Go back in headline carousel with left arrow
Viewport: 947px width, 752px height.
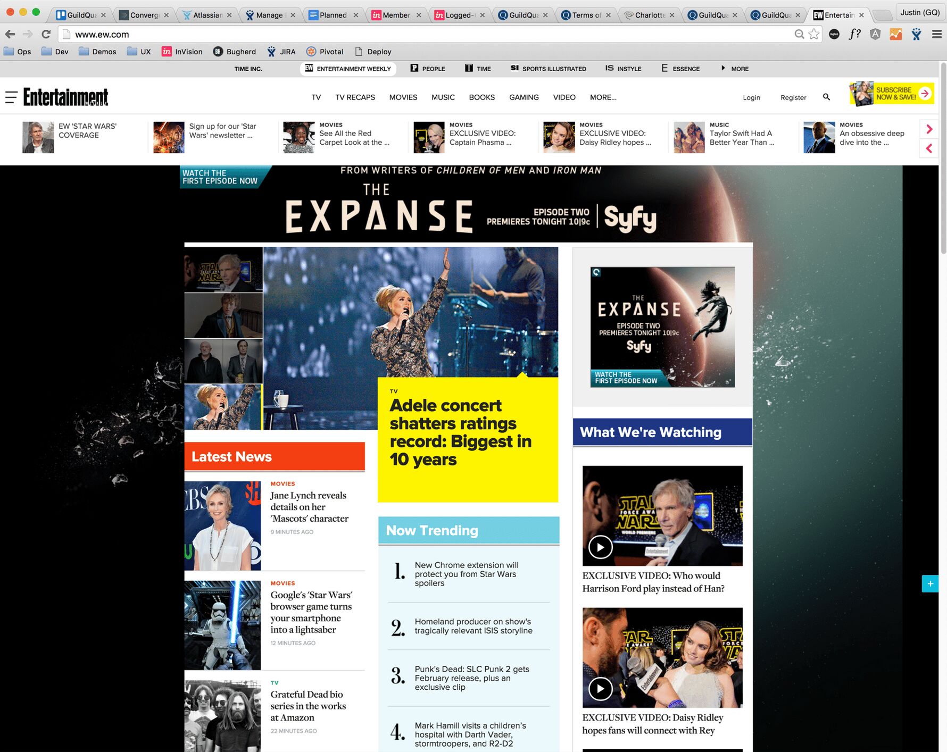pyautogui.click(x=929, y=148)
